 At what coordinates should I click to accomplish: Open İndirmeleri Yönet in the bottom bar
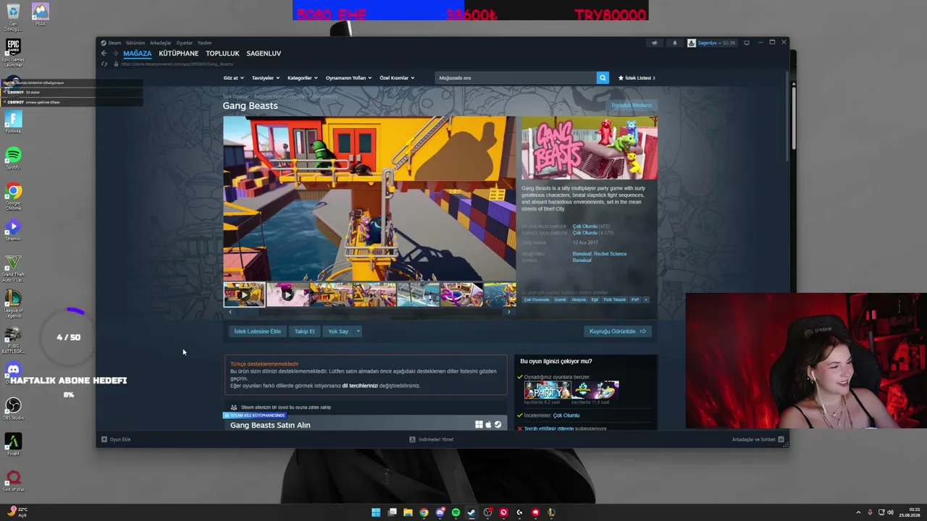(431, 439)
